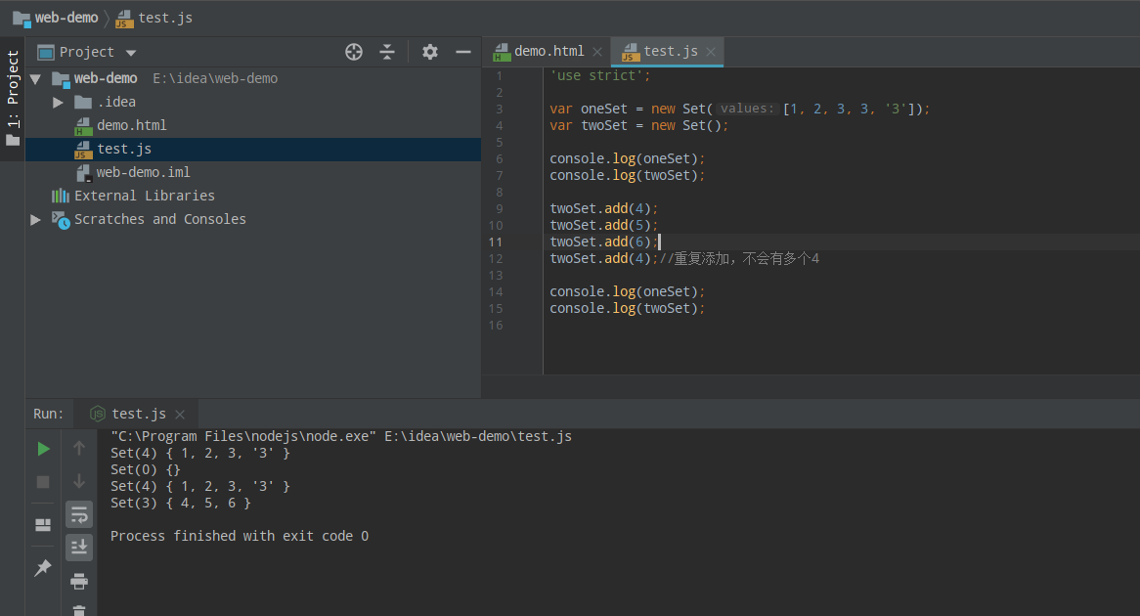Click the Chinese comment on line 12
The width and height of the screenshot is (1140, 616).
[x=739, y=258]
